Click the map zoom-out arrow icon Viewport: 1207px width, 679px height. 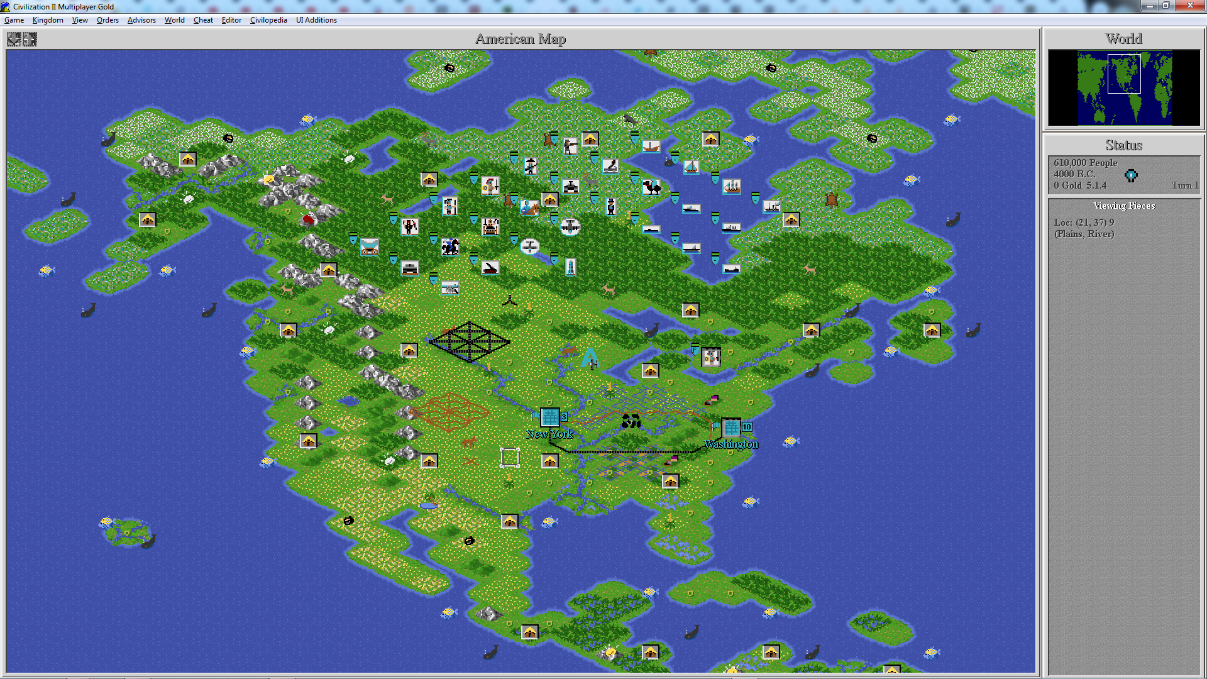14,39
